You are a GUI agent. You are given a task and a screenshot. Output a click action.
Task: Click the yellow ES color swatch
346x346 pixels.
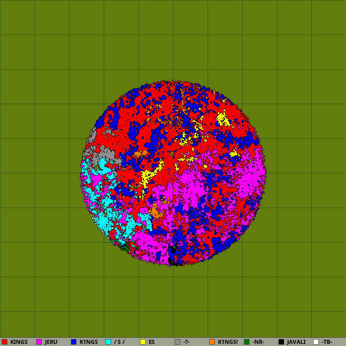click(x=143, y=342)
